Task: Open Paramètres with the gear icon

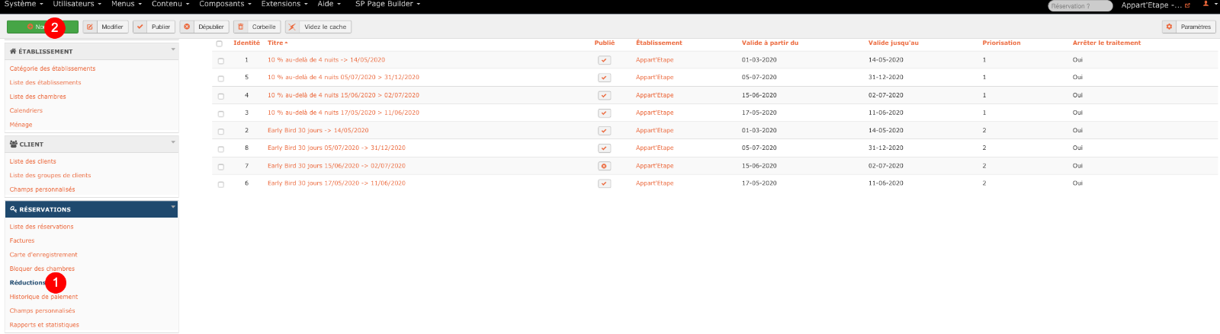Action: coord(1189,27)
